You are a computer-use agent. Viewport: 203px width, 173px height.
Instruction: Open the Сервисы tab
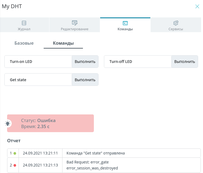176,25
